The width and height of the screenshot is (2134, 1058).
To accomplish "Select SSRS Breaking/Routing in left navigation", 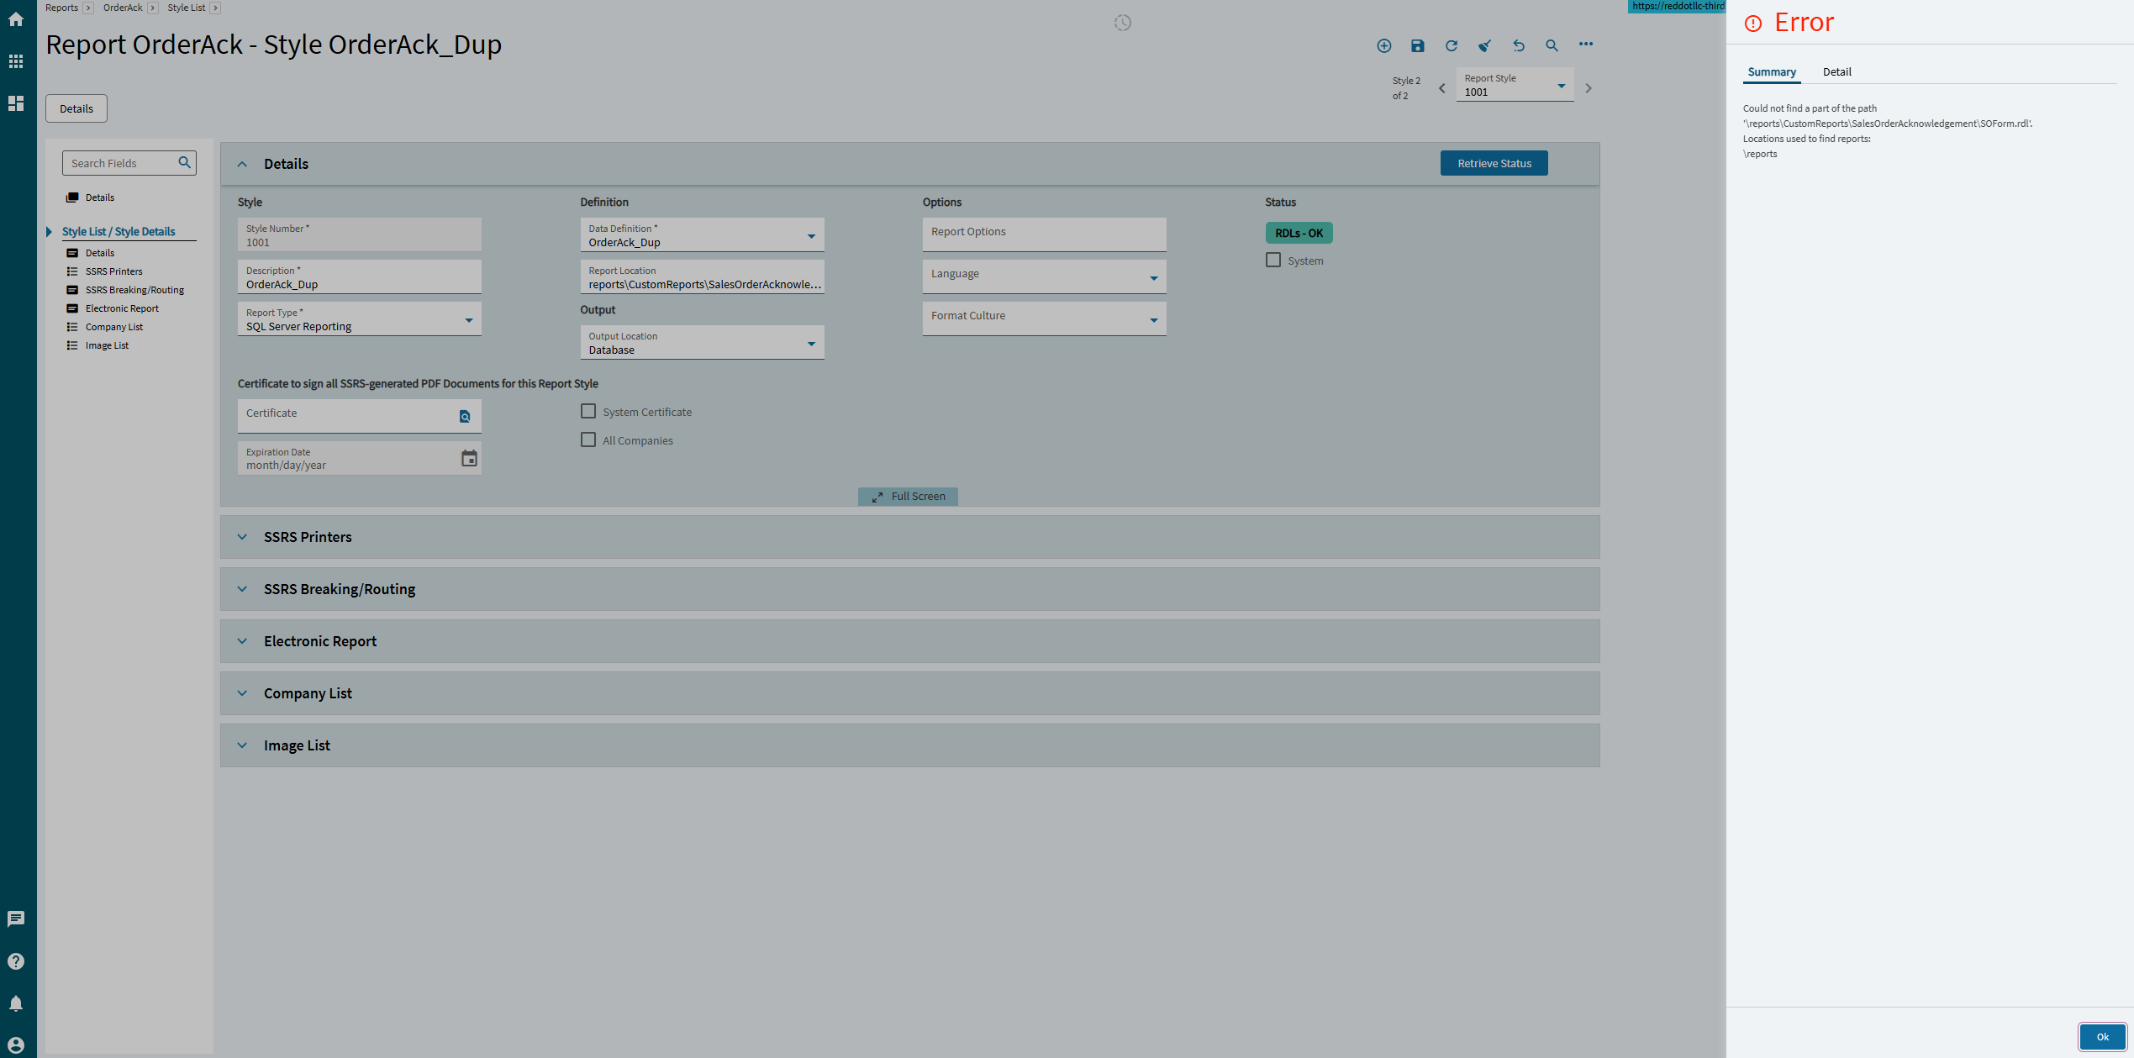I will click(x=134, y=290).
